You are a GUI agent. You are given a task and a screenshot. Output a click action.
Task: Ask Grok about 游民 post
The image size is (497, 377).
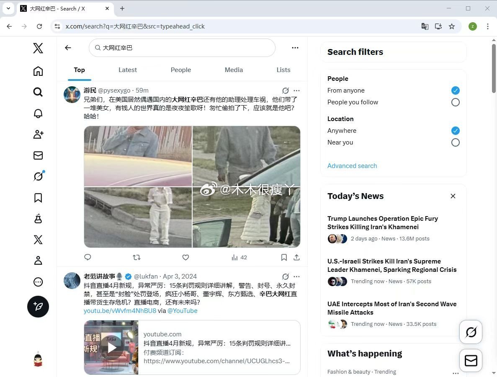286,90
